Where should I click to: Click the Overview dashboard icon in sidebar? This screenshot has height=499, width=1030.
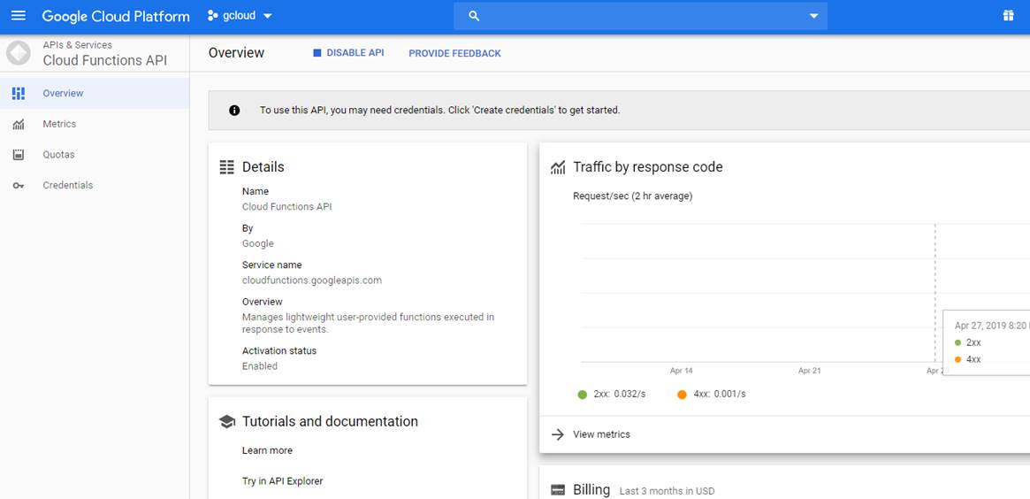[x=19, y=94]
